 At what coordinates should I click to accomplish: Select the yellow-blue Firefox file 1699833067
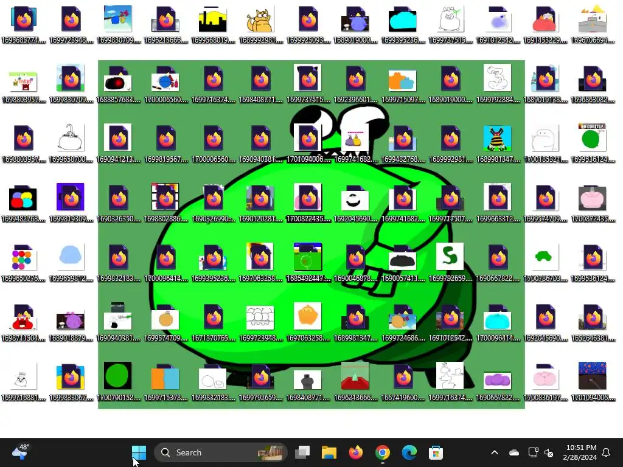click(x=71, y=382)
